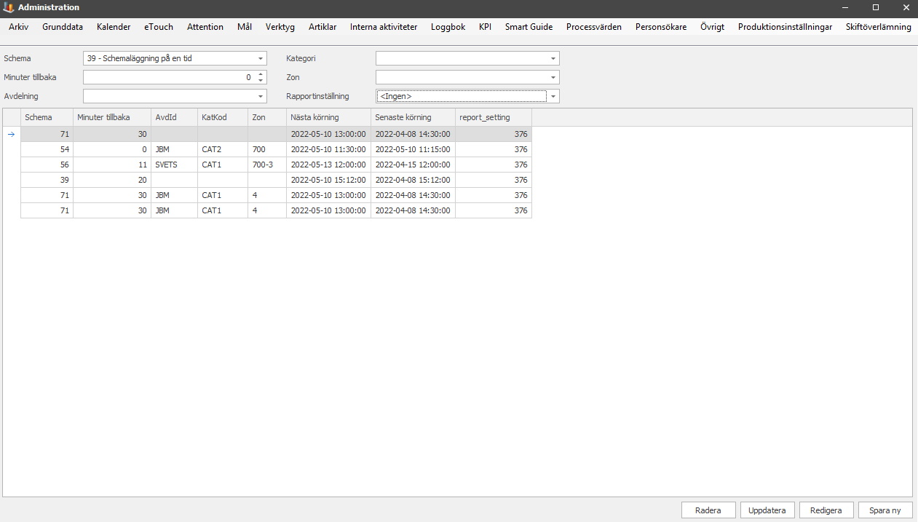
Task: Open the Skiftöverlämning menu
Action: [x=878, y=27]
